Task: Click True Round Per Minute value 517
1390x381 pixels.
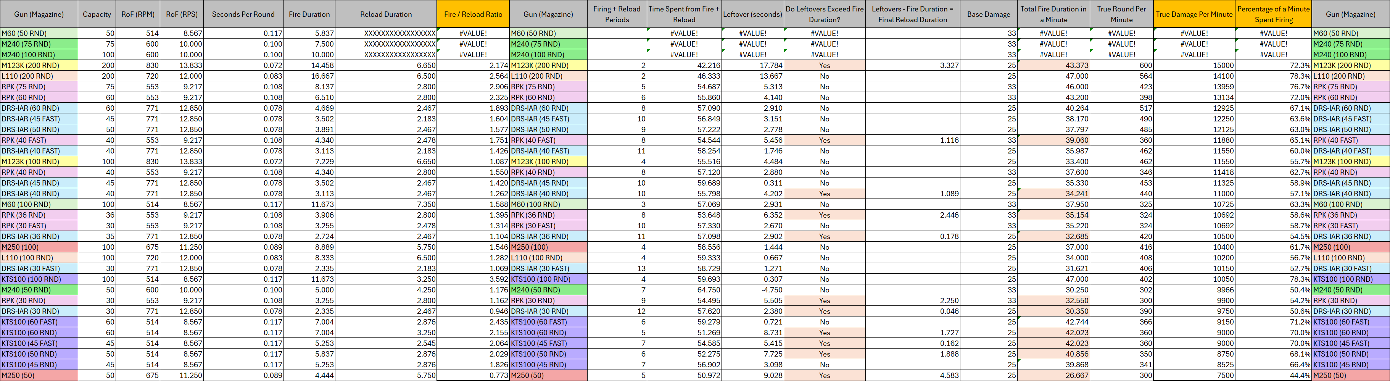Action: coord(1122,108)
